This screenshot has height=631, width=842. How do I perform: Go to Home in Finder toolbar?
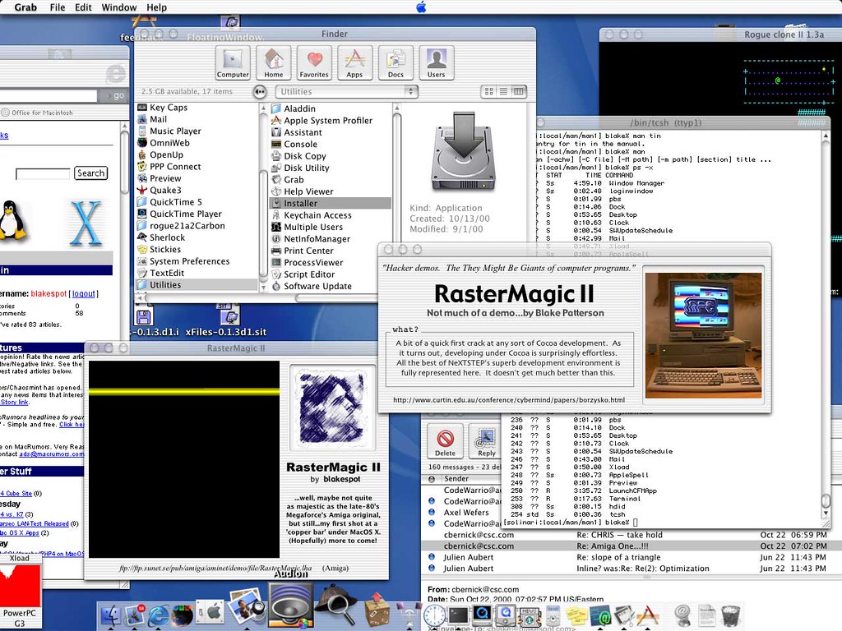pos(274,62)
